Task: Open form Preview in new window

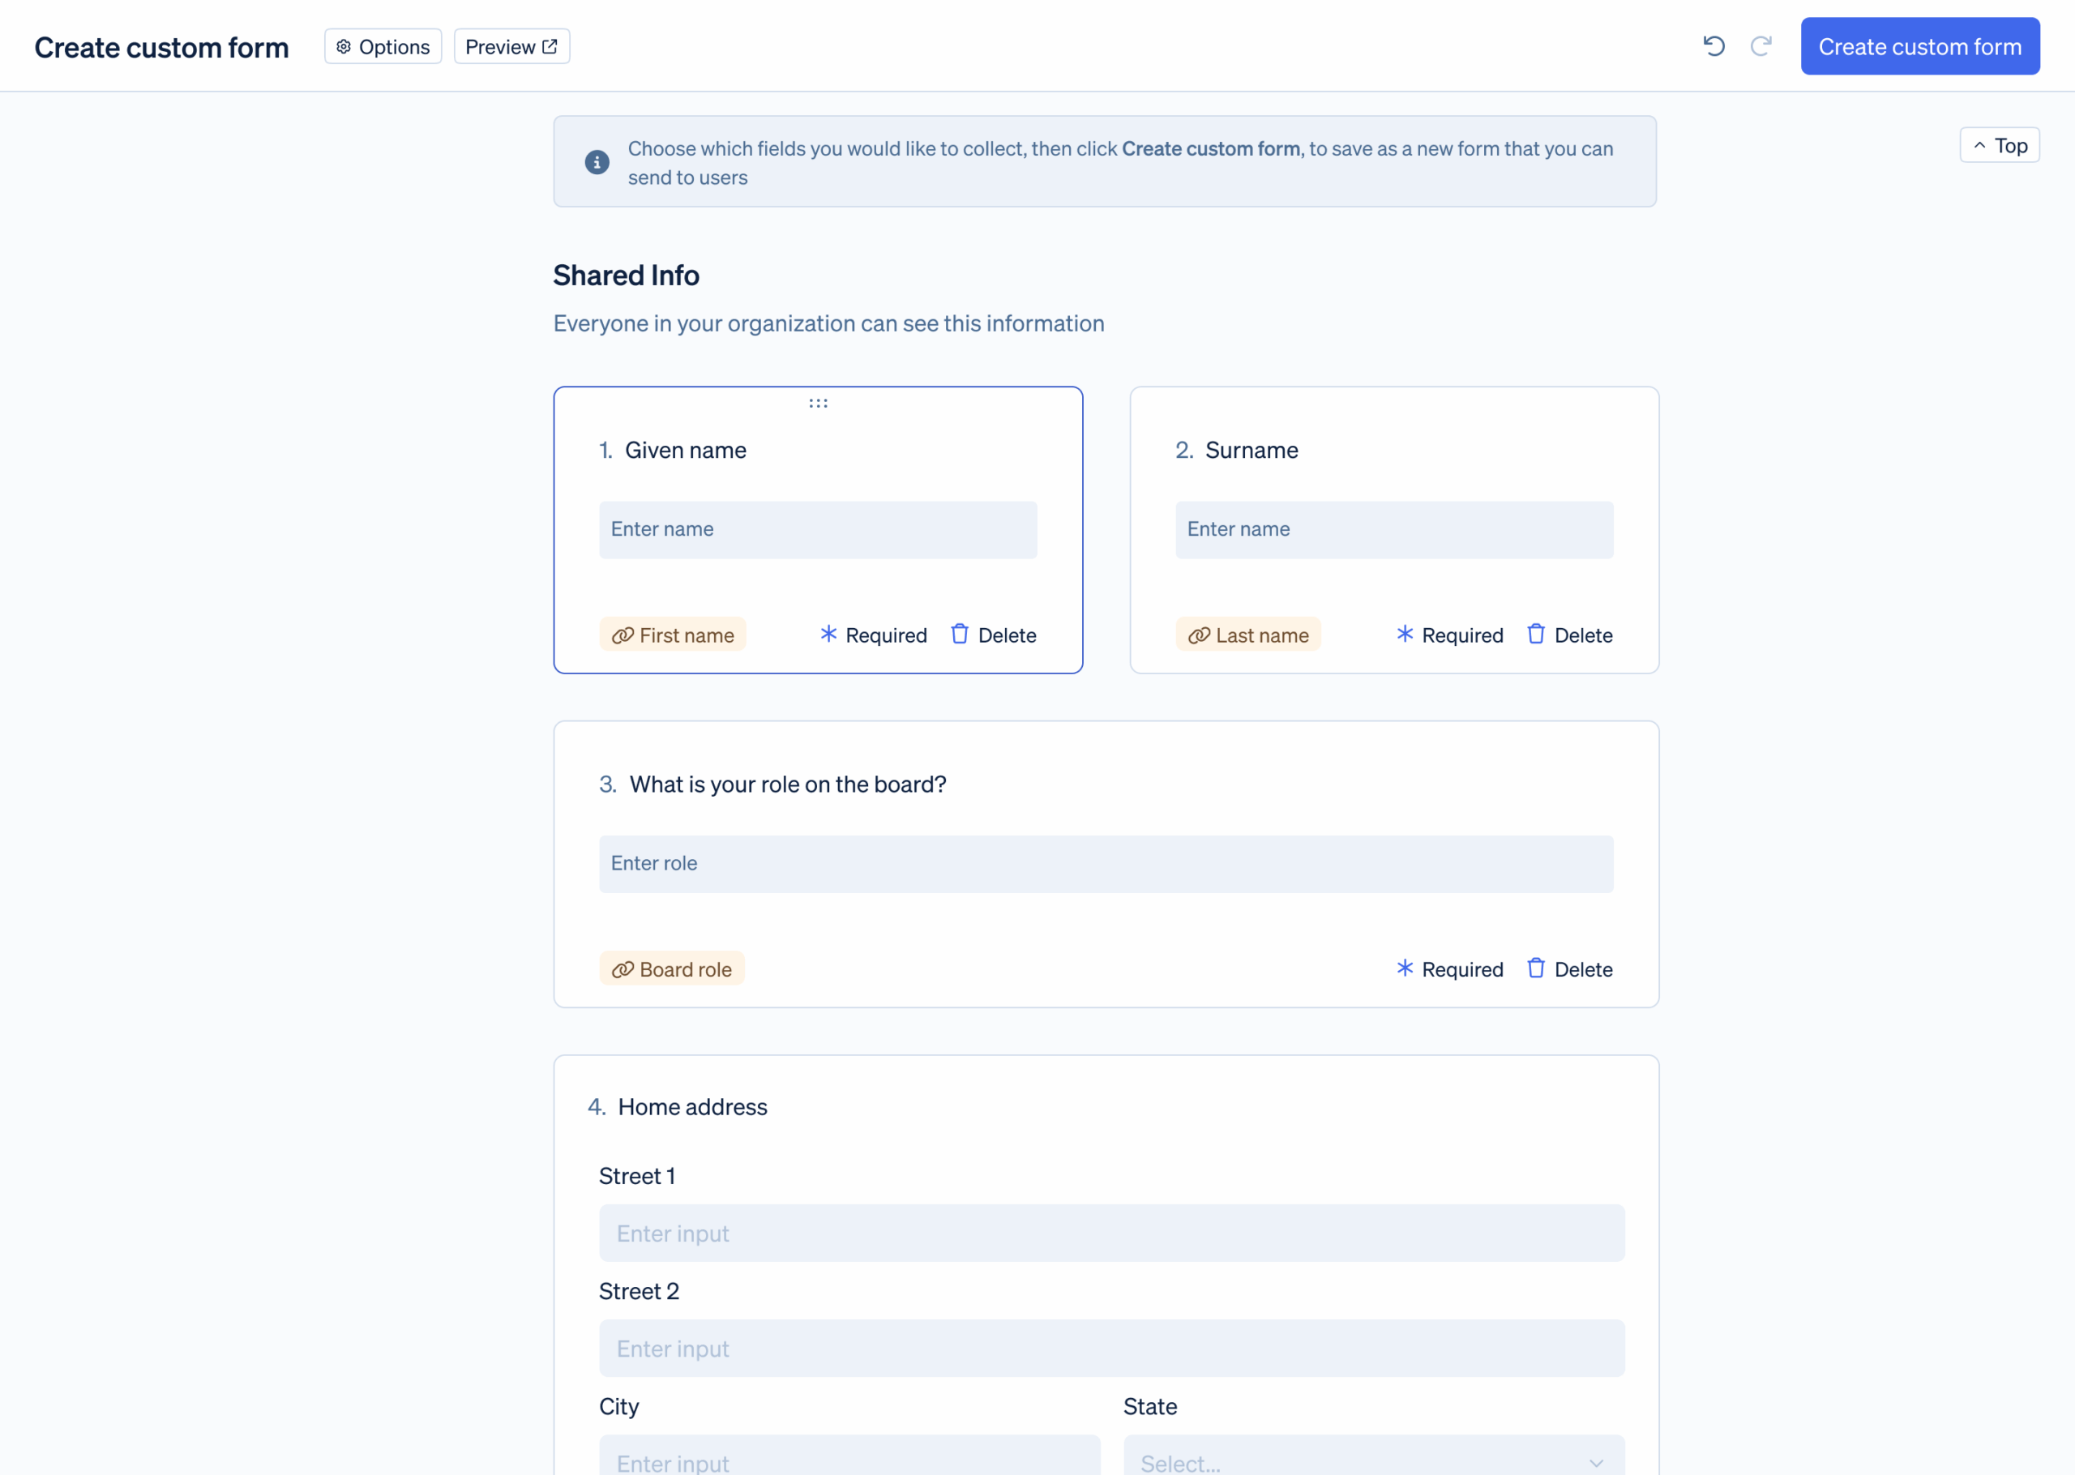Action: tap(511, 46)
